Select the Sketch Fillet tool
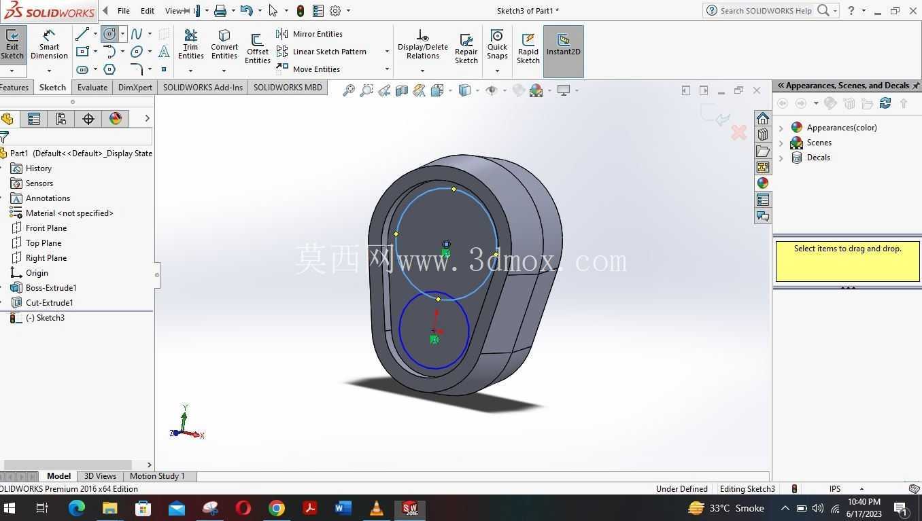The width and height of the screenshot is (922, 521). (137, 69)
